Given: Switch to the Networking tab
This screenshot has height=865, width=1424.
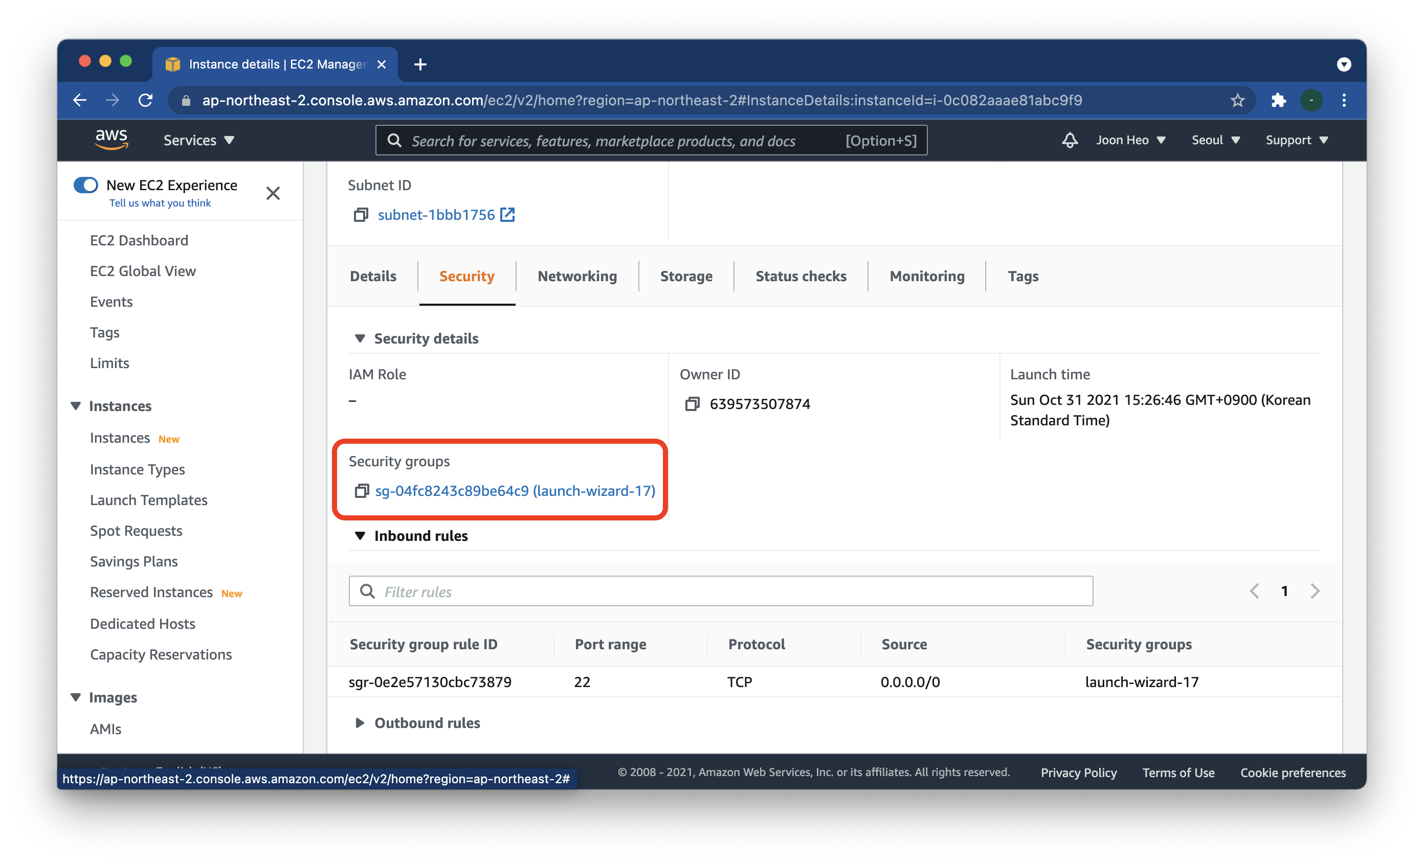Looking at the screenshot, I should coord(577,276).
